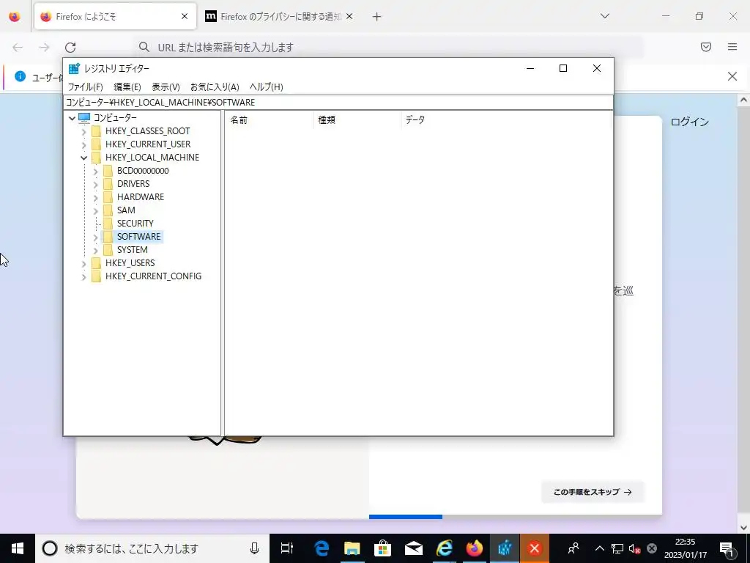Image resolution: width=750 pixels, height=563 pixels.
Task: Select the コンピューター computer icon
Action: tap(84, 117)
